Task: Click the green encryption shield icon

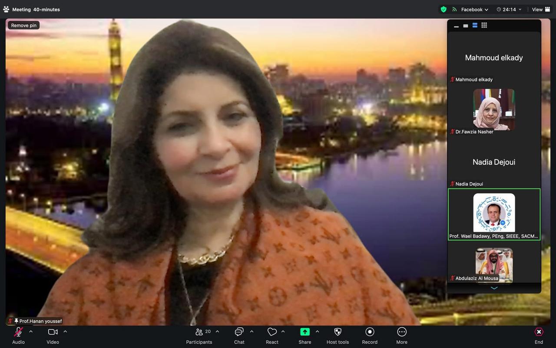Action: click(x=443, y=9)
